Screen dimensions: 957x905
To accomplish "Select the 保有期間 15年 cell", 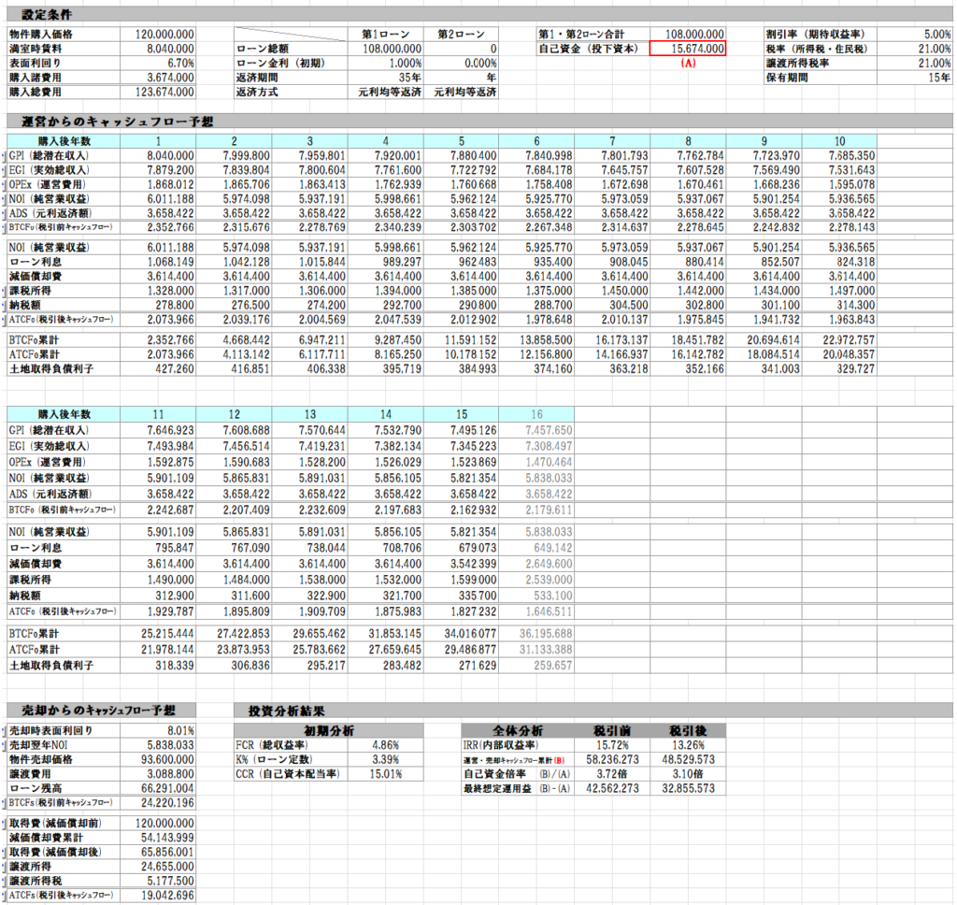I will 915,78.
